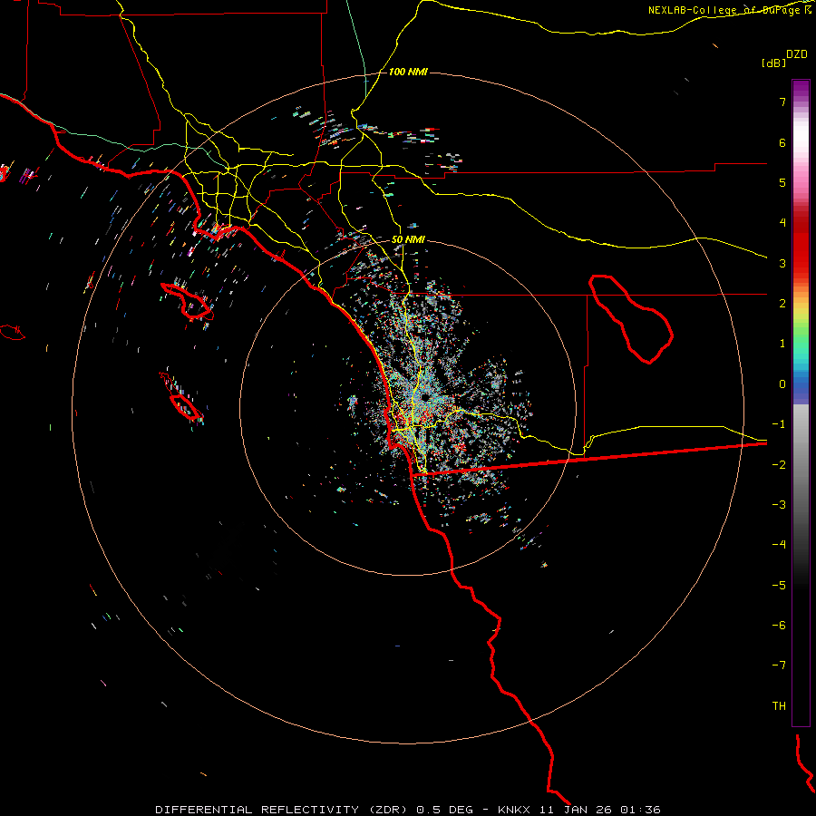Click the "-1" tick label on color scale
This screenshot has height=816, width=816.
click(x=779, y=424)
